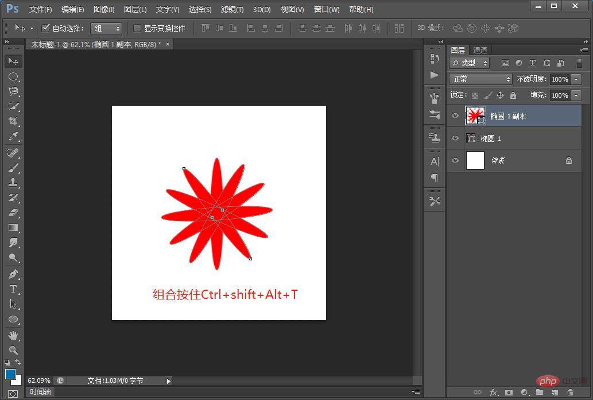Click the delete layer trash icon
Screen dimensions: 593x400
pyautogui.click(x=570, y=393)
